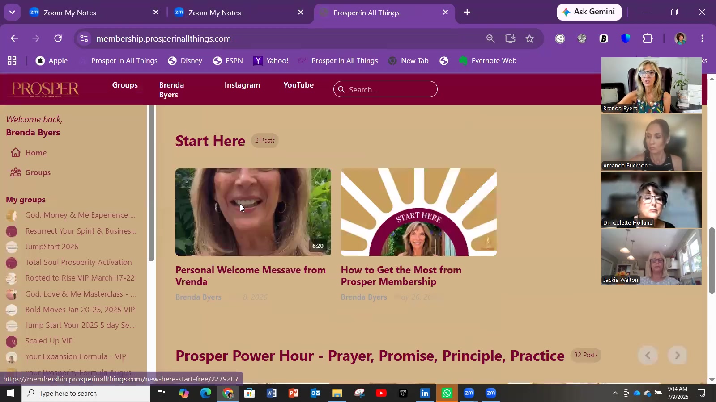Go to Home in the sidebar
This screenshot has width=716, height=402.
point(29,153)
